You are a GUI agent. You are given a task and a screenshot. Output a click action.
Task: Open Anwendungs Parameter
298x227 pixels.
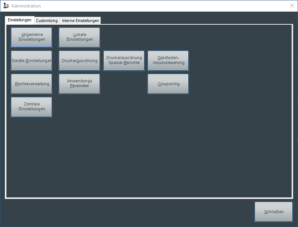pos(79,84)
